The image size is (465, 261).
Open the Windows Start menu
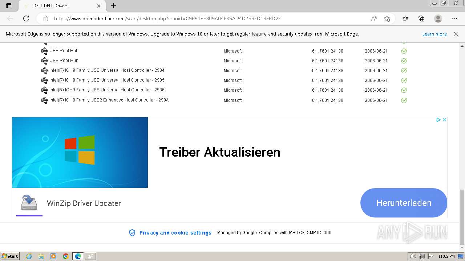10,256
